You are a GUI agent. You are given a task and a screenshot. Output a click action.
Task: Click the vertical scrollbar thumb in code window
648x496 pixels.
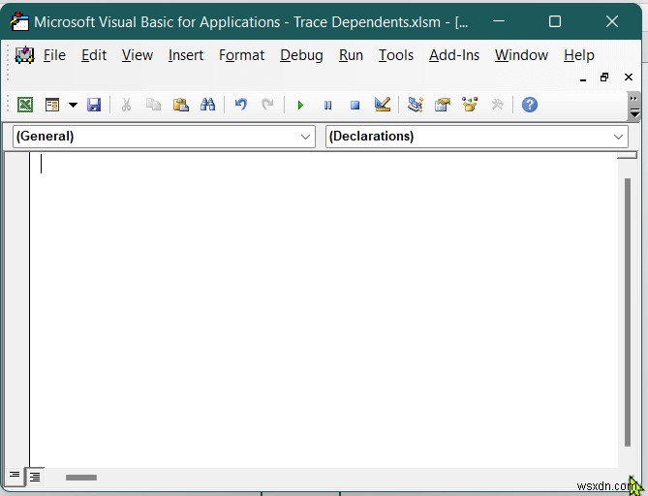[628, 312]
